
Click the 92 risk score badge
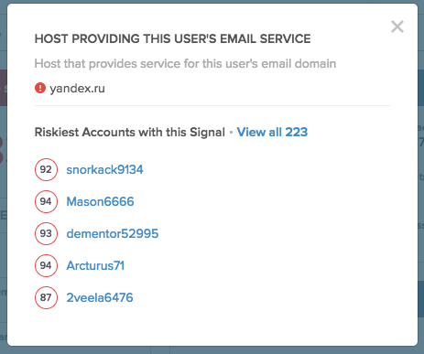coord(46,169)
